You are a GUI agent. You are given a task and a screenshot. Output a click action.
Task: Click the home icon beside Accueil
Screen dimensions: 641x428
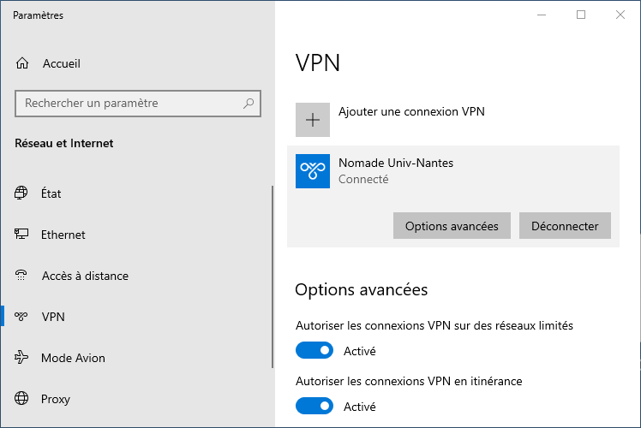(x=22, y=63)
